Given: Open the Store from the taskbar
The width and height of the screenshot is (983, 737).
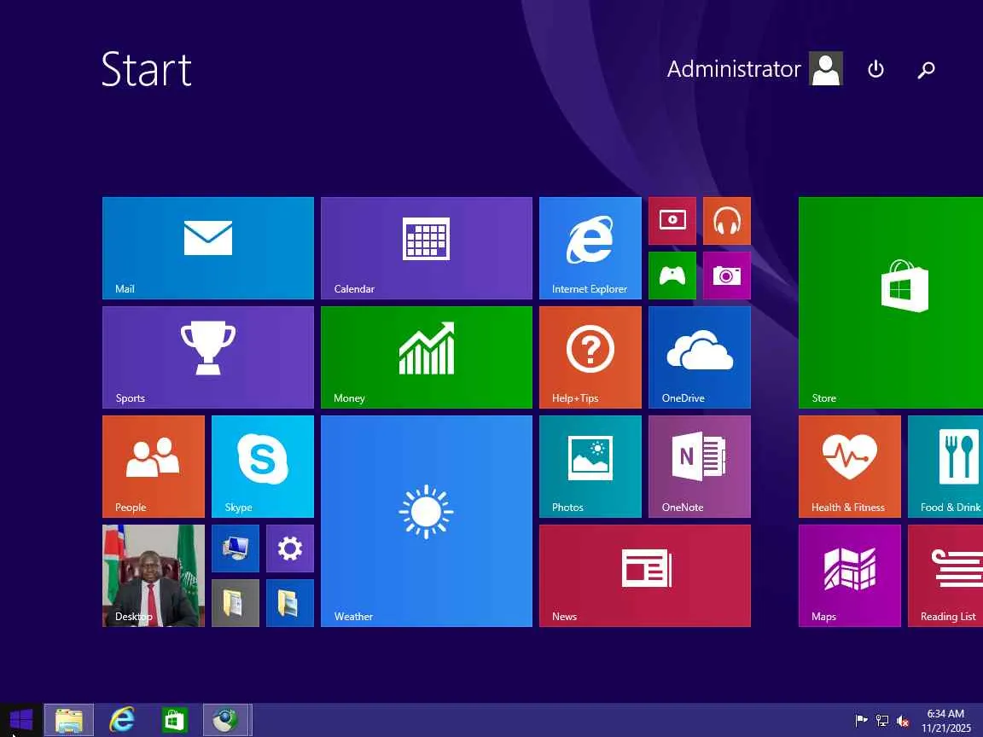Looking at the screenshot, I should [x=174, y=720].
